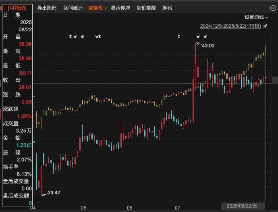Screen dimensions: 278x212
Task: Click the 07 month marker on the time axis
Action: point(177,208)
